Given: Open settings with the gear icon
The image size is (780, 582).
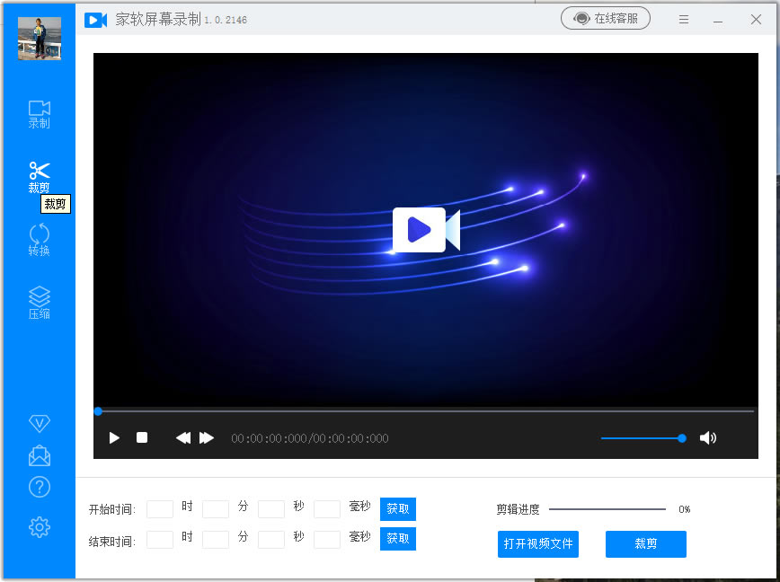Looking at the screenshot, I should 39,527.
